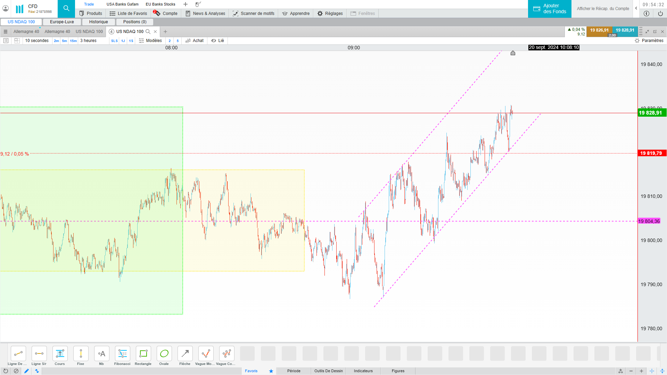
Task: Open the Modèles dropdown
Action: (x=150, y=41)
